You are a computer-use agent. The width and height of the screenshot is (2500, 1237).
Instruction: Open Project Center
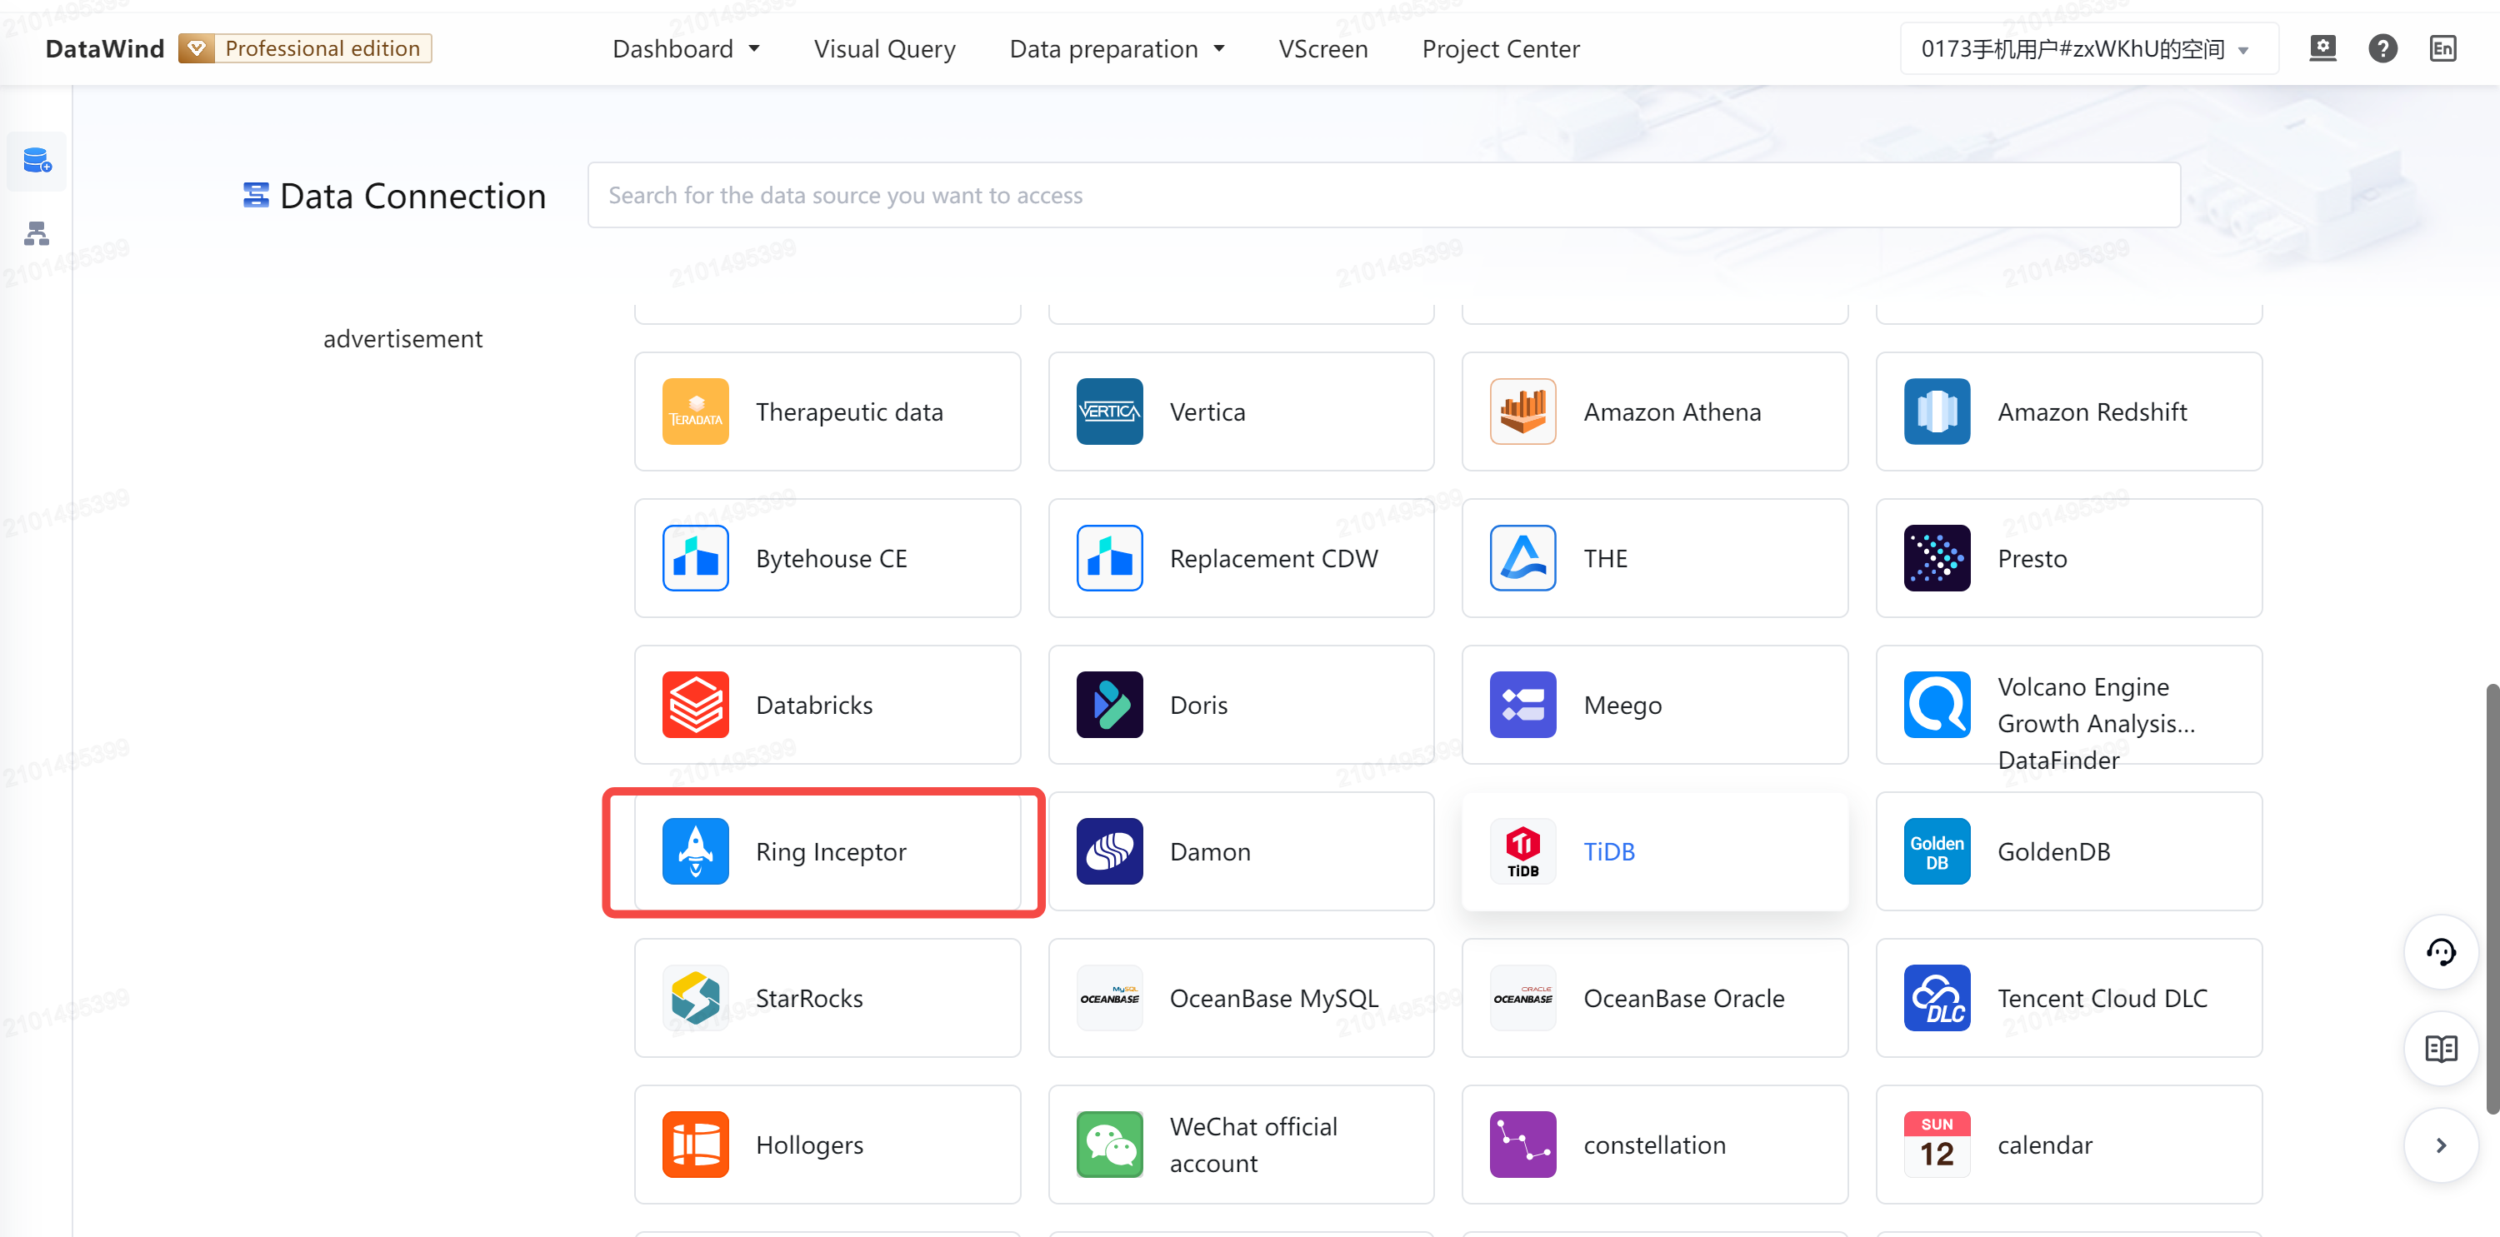[x=1500, y=48]
